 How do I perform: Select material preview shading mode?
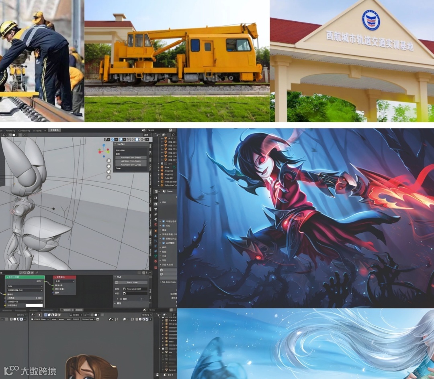(x=140, y=140)
